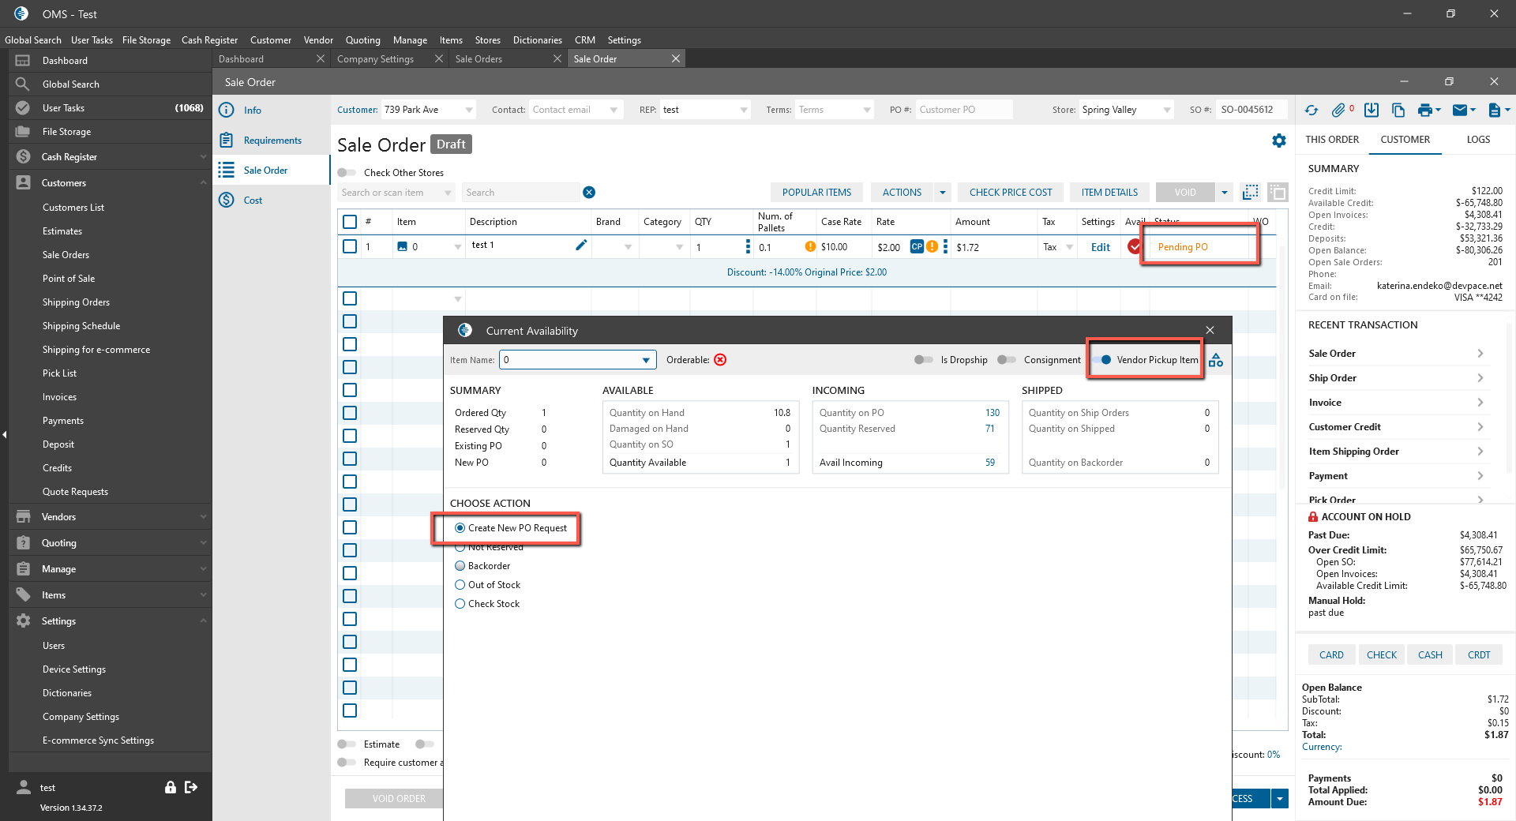1516x821 pixels.
Task: Open attachments via the paperclip icon
Action: pos(1338,111)
